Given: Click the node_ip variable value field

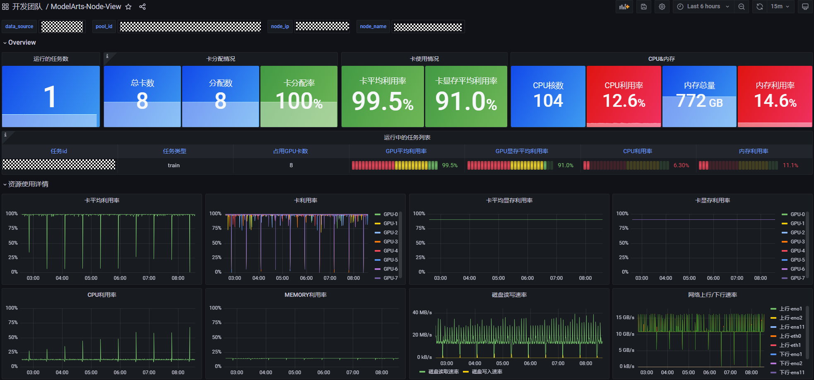Looking at the screenshot, I should pyautogui.click(x=322, y=26).
